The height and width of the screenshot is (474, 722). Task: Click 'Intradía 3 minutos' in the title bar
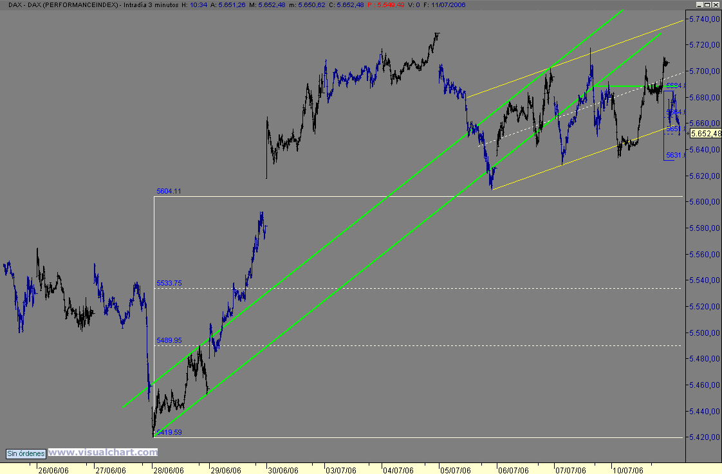point(151,5)
